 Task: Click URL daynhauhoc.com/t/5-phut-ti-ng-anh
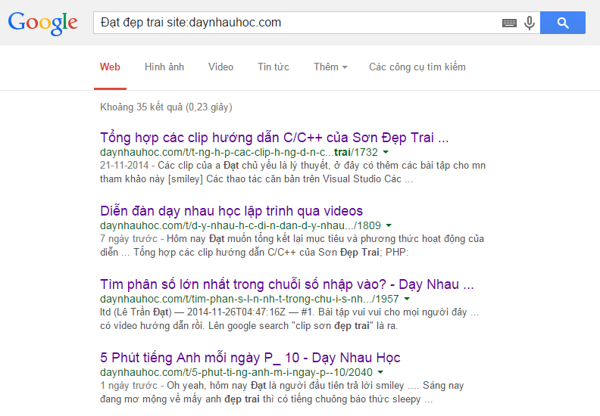236,372
